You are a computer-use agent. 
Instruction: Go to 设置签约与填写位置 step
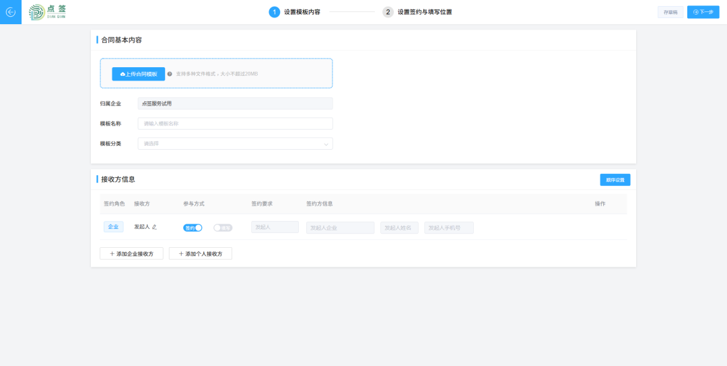pos(424,12)
